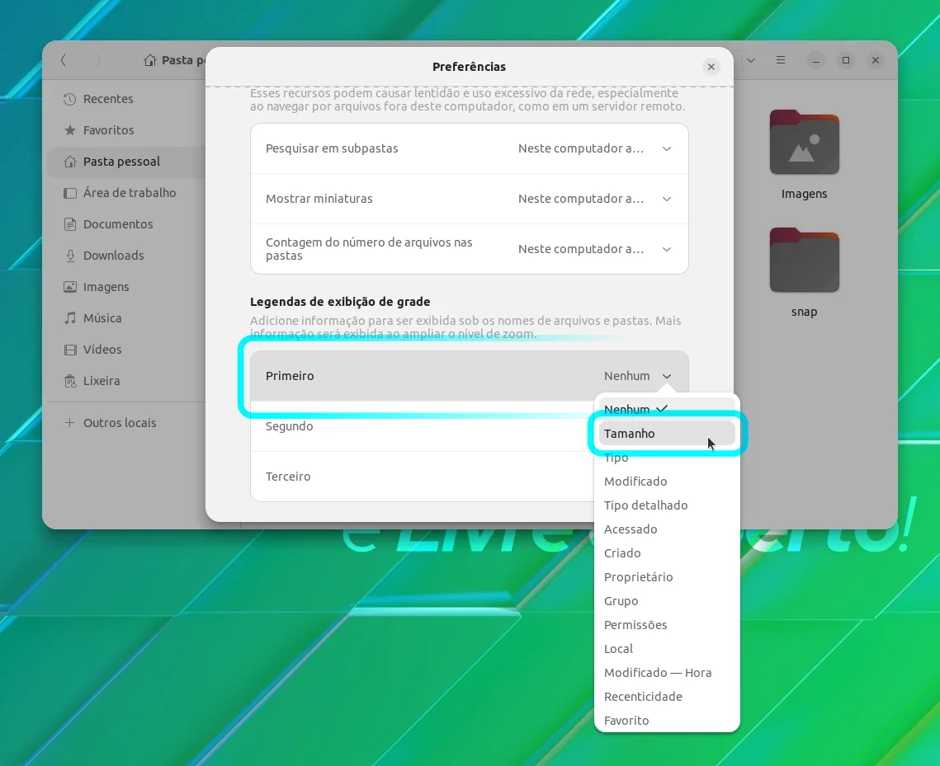Select Acessado option
Image resolution: width=940 pixels, height=766 pixels.
coord(667,529)
